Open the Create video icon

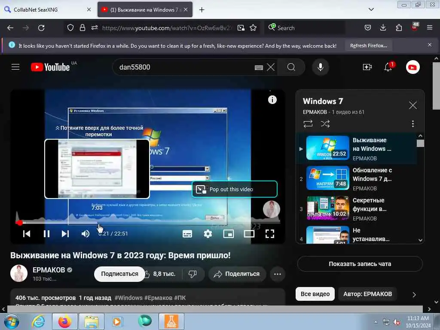pyautogui.click(x=367, y=67)
